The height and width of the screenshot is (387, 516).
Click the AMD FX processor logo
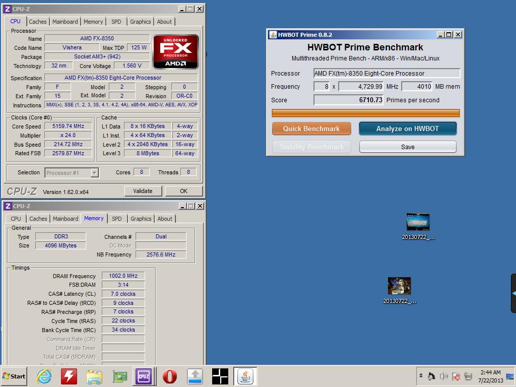[176, 51]
